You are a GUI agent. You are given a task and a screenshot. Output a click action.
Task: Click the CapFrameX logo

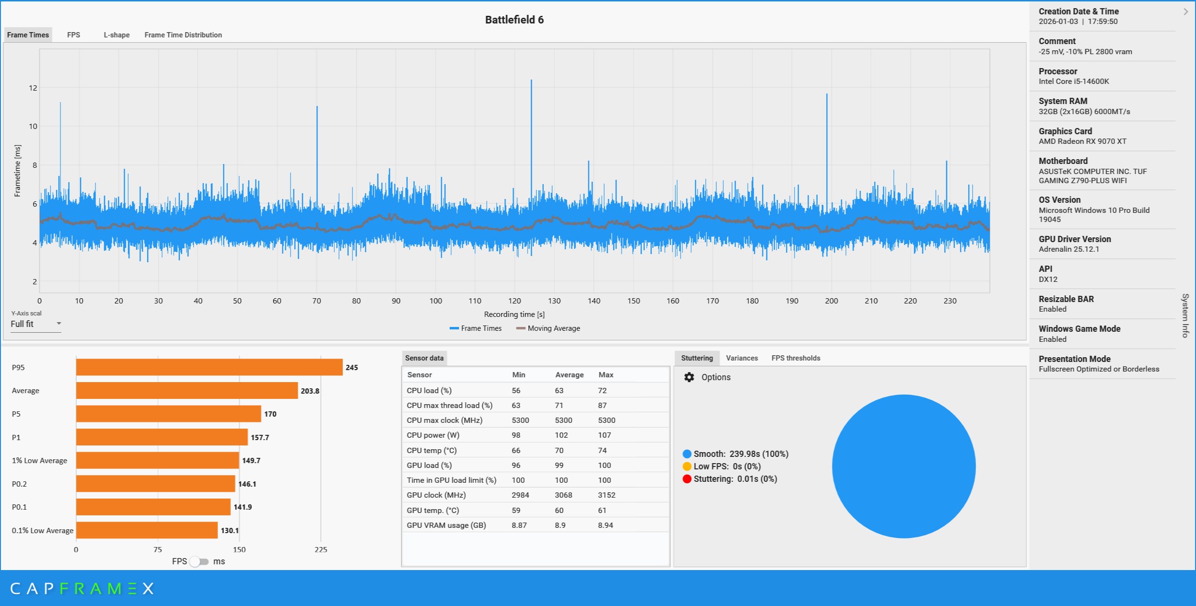82,588
